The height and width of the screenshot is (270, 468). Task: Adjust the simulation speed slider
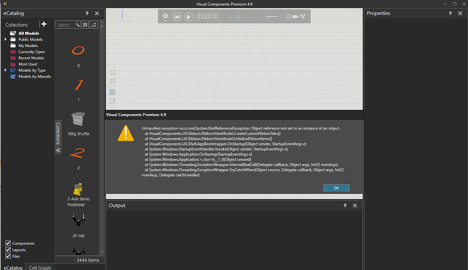tap(271, 16)
